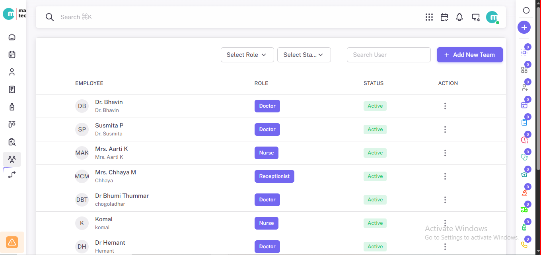
Task: Click the blue clipboard check icon in right panel
Action: 524,122
